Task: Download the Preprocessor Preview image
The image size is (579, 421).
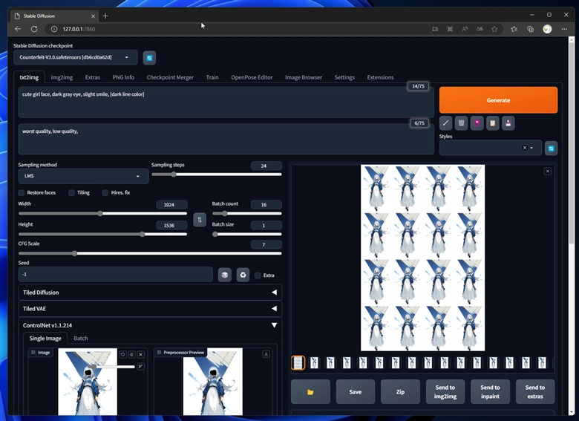Action: tap(266, 354)
